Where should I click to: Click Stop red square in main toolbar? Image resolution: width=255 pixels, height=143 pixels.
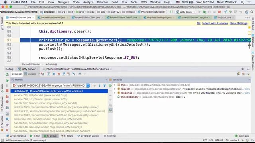[220, 12]
